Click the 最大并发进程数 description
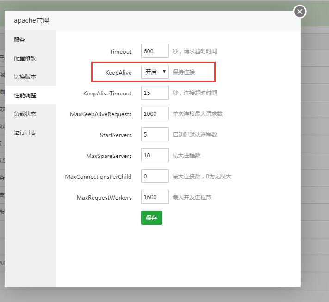The image size is (329, 302). (x=192, y=197)
